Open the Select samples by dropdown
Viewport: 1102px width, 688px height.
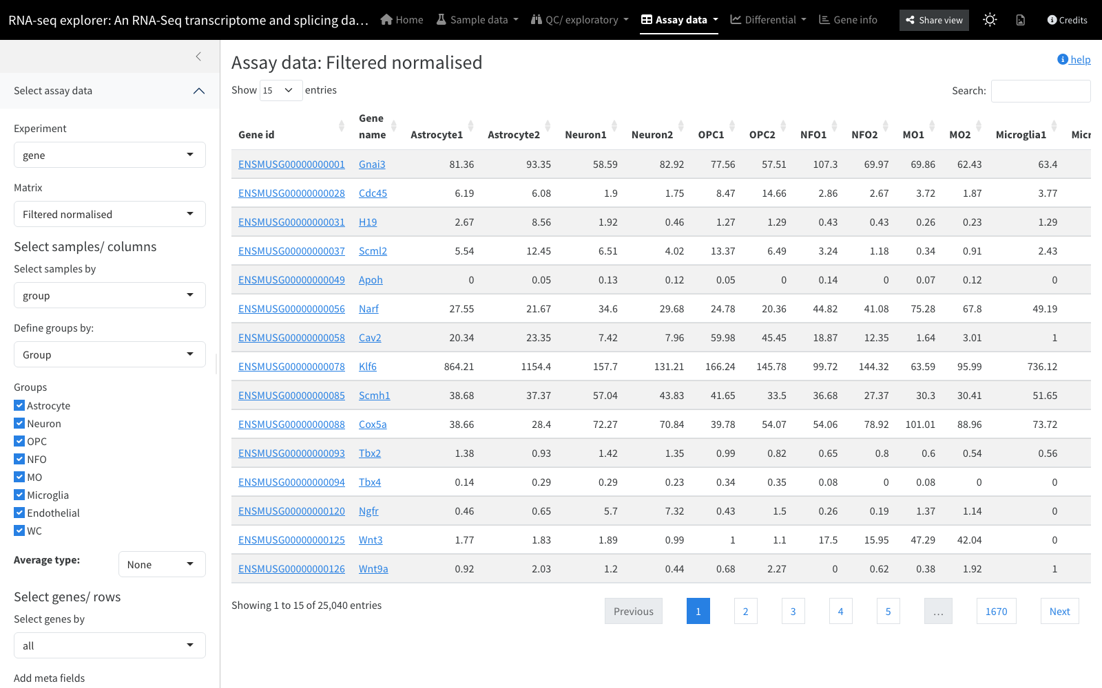pyautogui.click(x=110, y=295)
